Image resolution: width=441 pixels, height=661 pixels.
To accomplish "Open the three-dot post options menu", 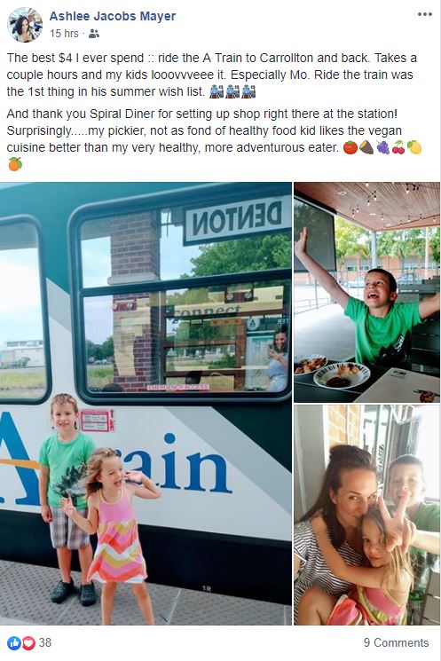I will pyautogui.click(x=424, y=14).
